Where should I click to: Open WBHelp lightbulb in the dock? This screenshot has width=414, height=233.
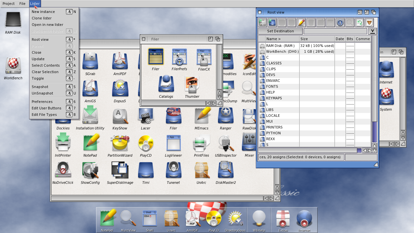[x=259, y=221]
